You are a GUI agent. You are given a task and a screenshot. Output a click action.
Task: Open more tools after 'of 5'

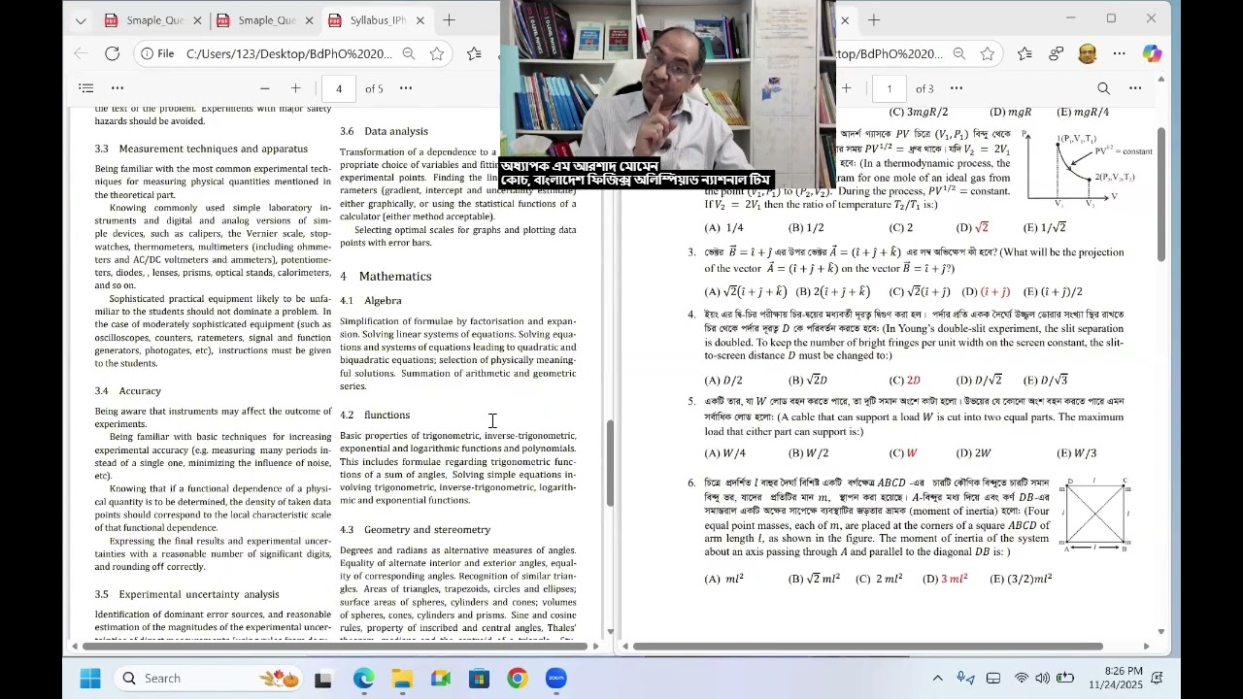click(406, 88)
